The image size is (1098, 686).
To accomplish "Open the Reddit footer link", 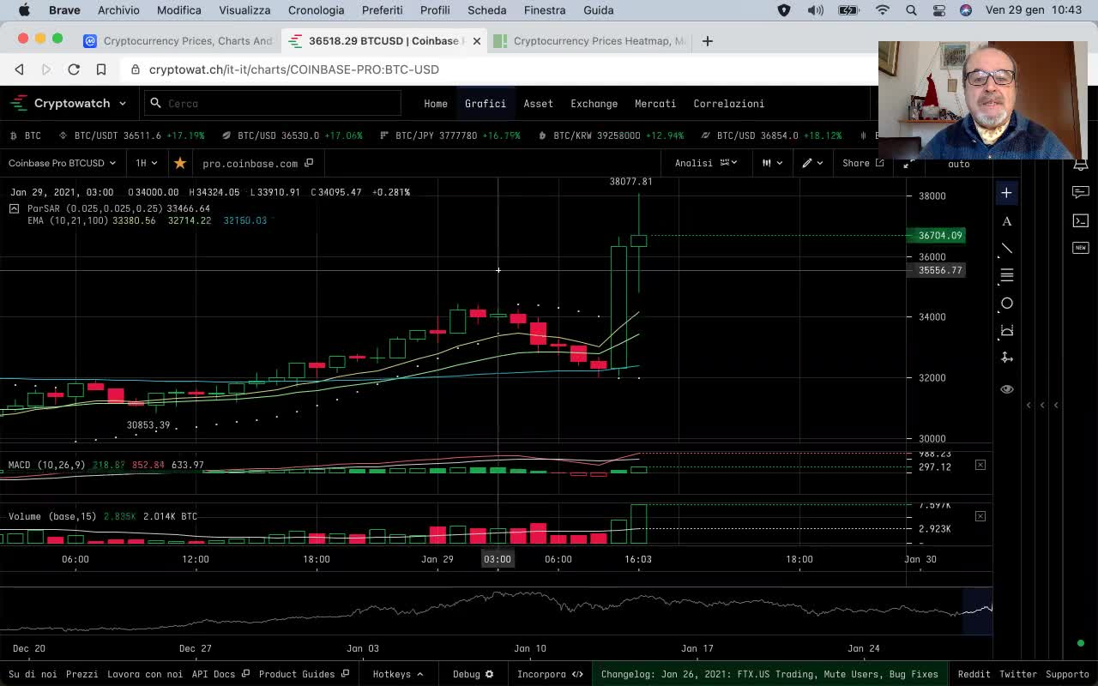I will pos(974,674).
